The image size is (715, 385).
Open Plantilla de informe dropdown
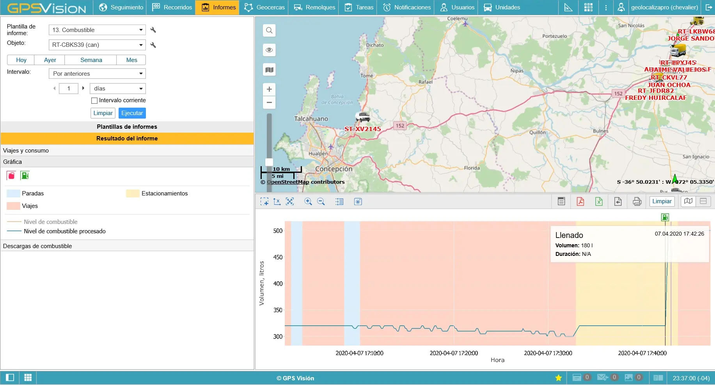pos(97,30)
